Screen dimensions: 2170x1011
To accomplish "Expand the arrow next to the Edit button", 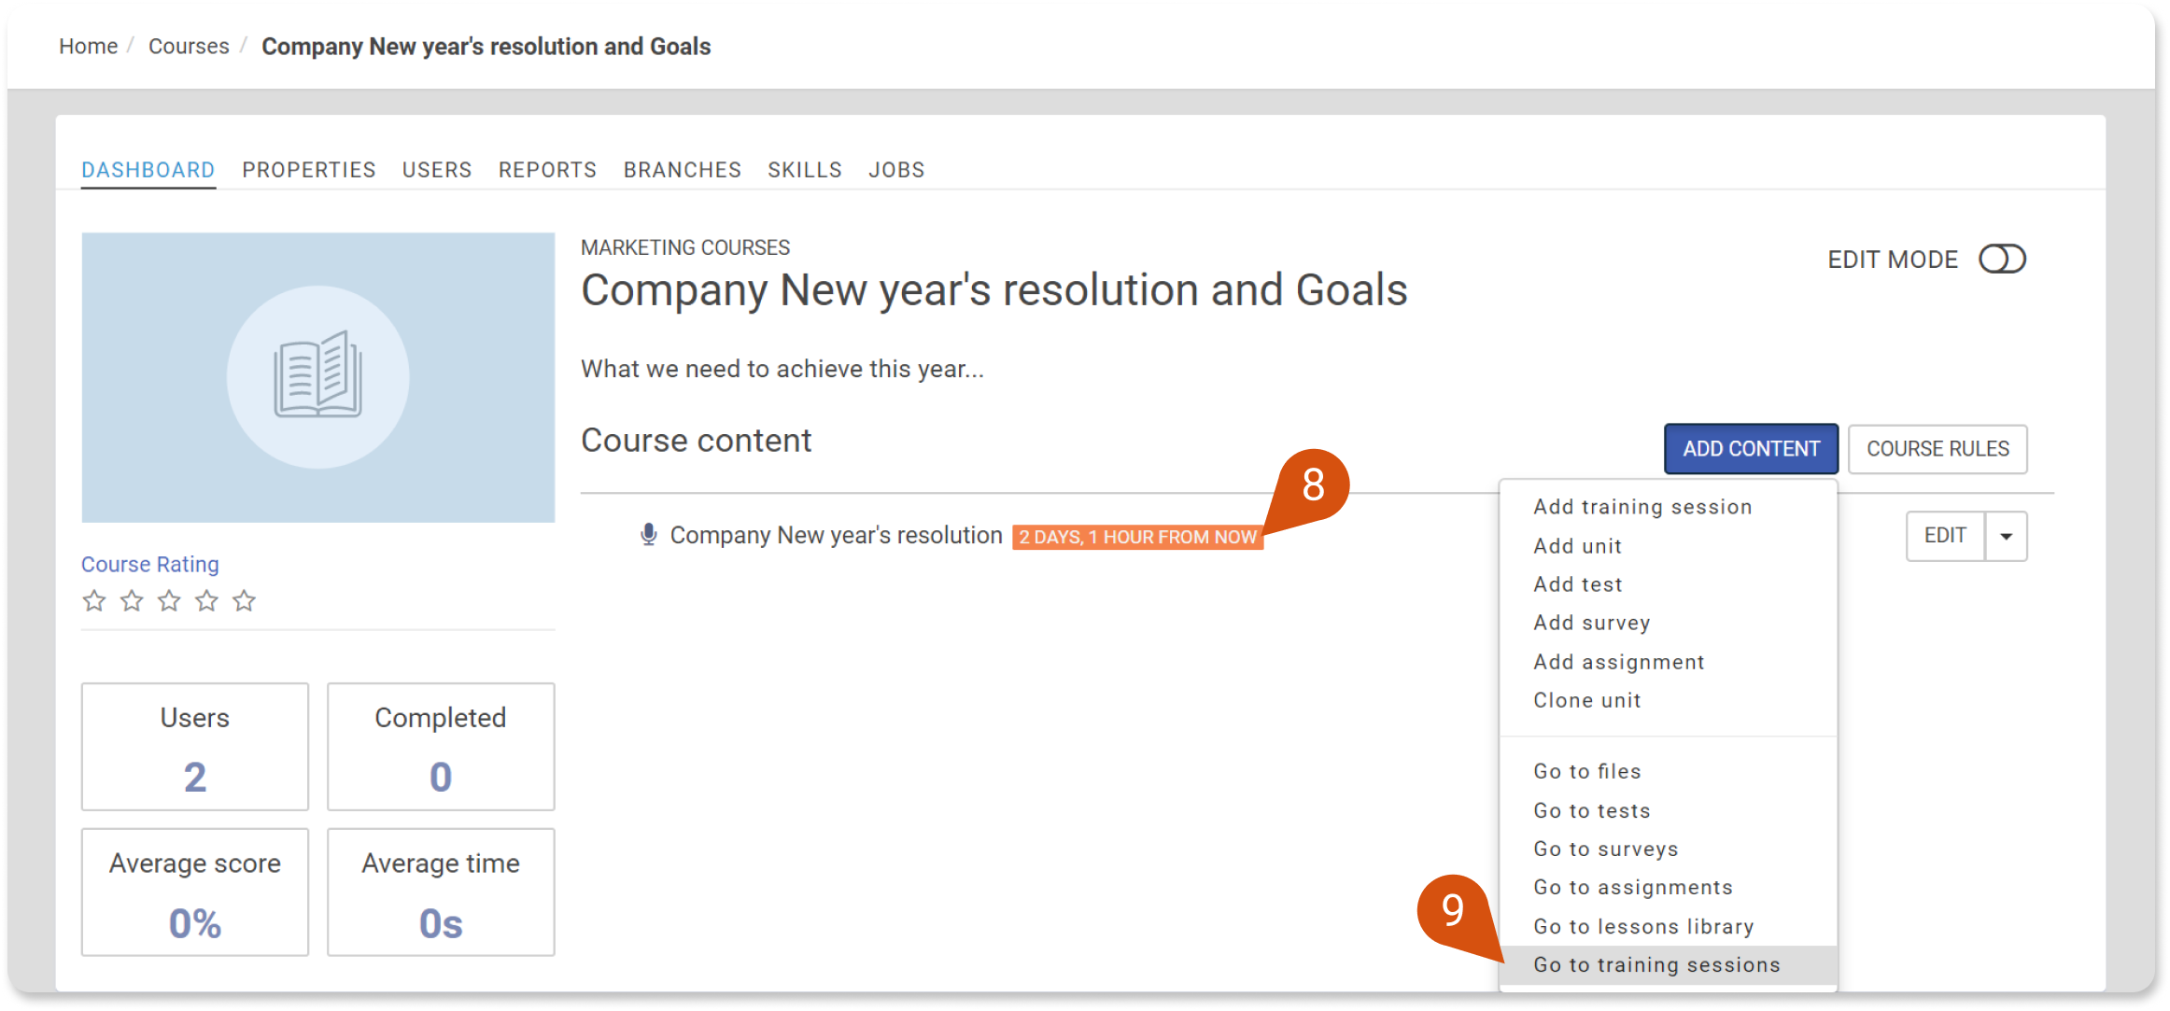I will [x=2006, y=536].
